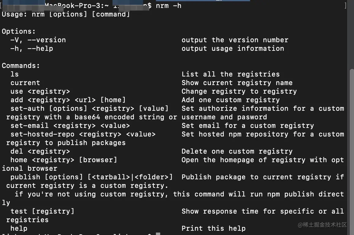Click the 'use <registry>' command line

click(x=40, y=91)
